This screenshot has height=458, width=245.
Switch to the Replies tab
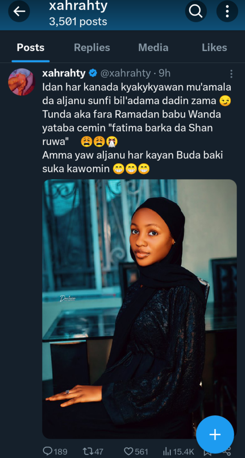pyautogui.click(x=92, y=47)
